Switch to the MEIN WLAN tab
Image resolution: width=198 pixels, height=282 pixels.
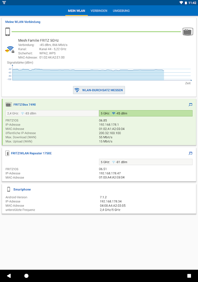click(x=77, y=11)
